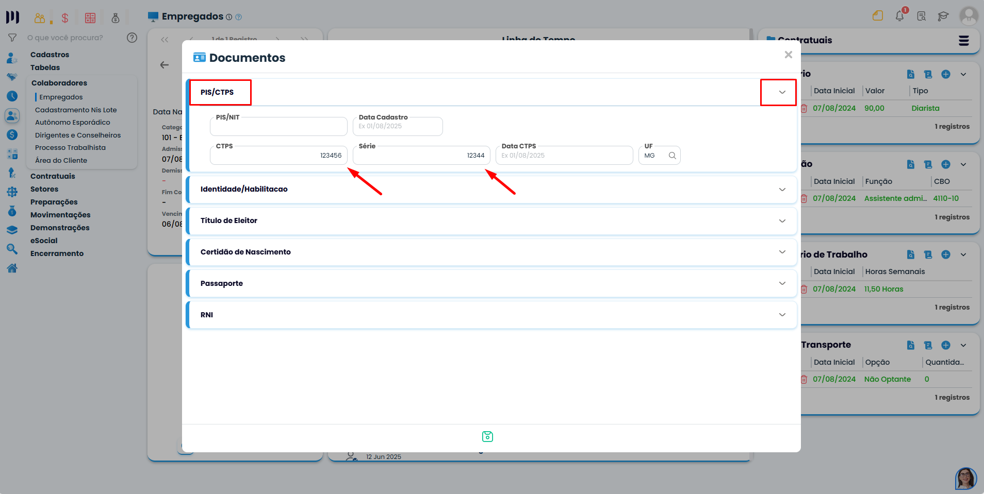The image size is (984, 494).
Task: Collapse the Horário de Trabalho card chevron
Action: click(963, 254)
